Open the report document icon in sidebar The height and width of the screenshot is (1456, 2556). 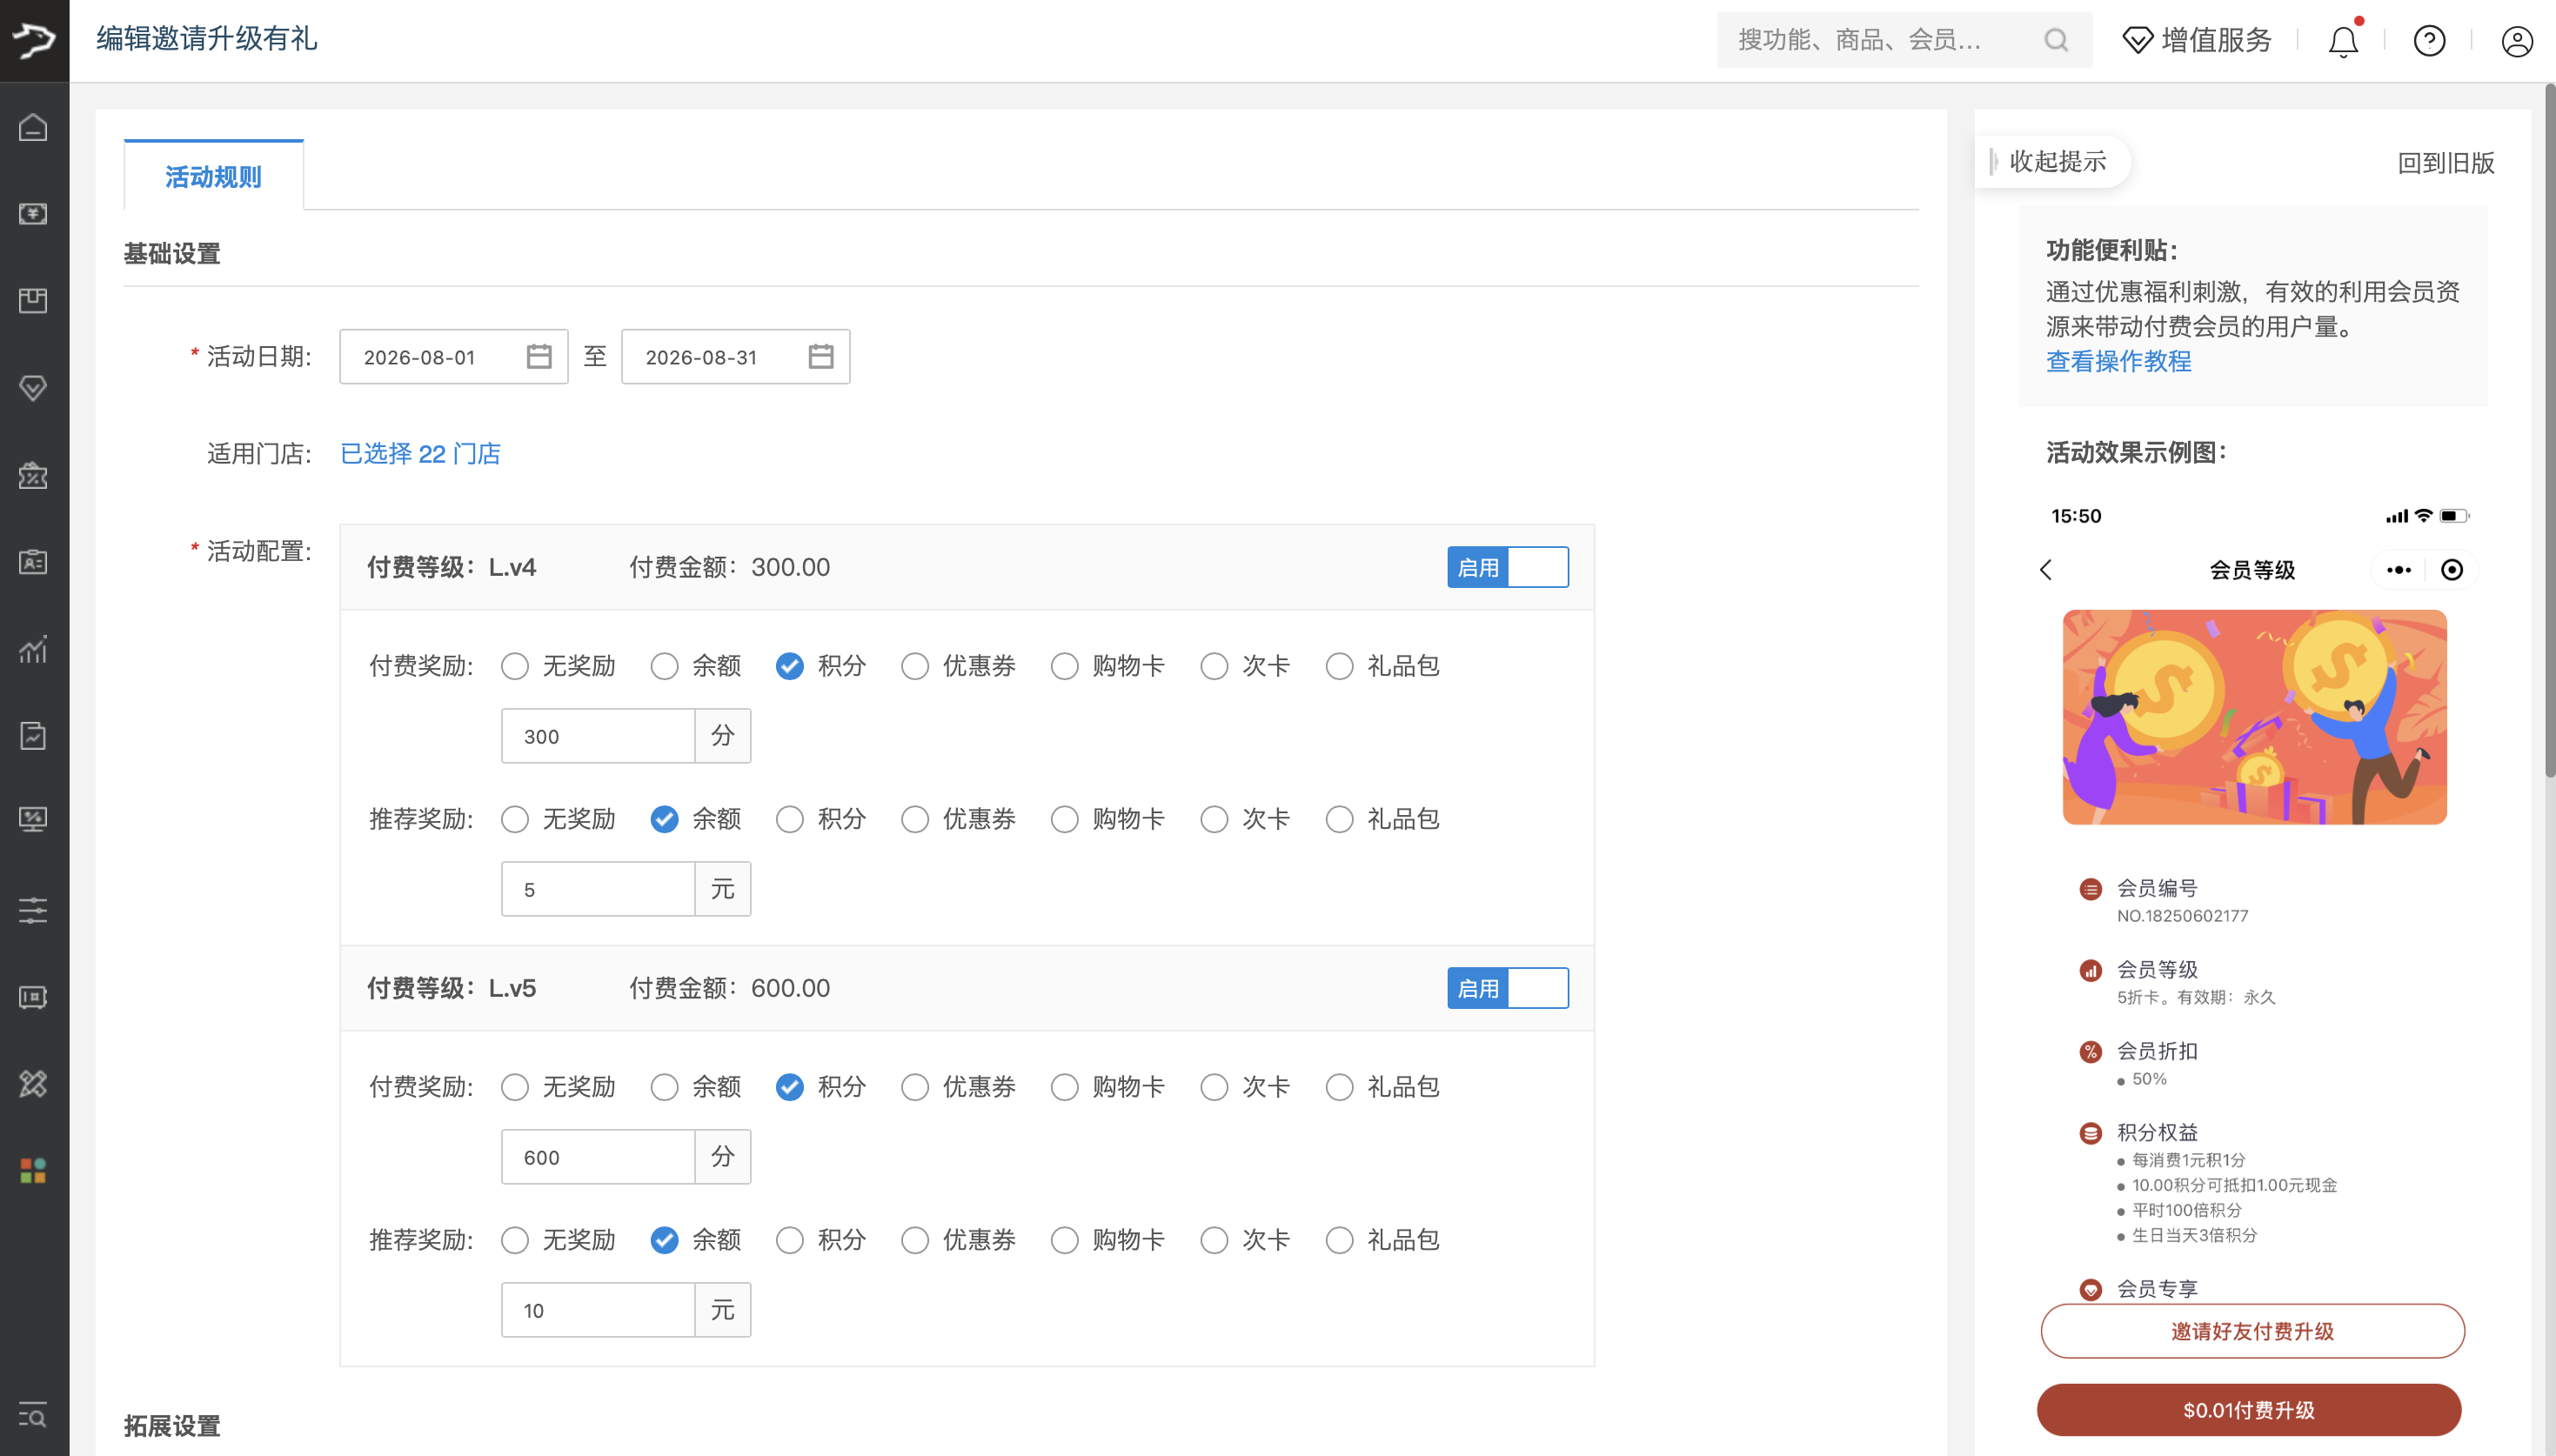pos(33,736)
